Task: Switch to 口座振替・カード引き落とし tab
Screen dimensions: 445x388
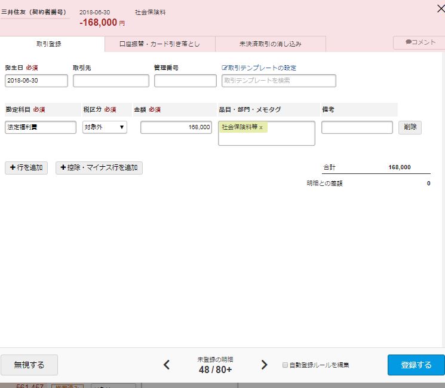Action: pyautogui.click(x=159, y=44)
